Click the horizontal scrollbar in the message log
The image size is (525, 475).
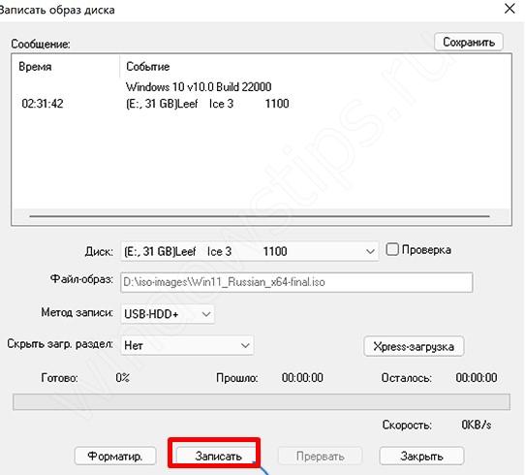pyautogui.click(x=260, y=216)
